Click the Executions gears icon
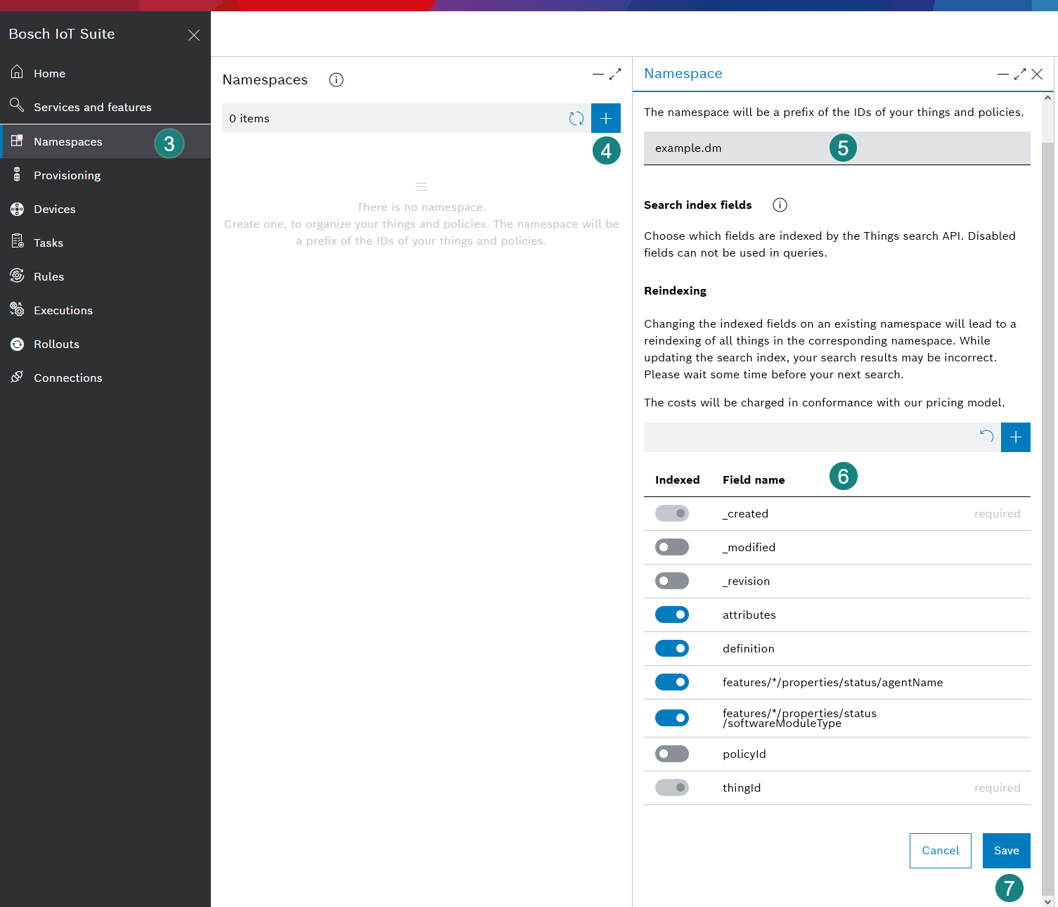Image resolution: width=1058 pixels, height=907 pixels. 17,309
